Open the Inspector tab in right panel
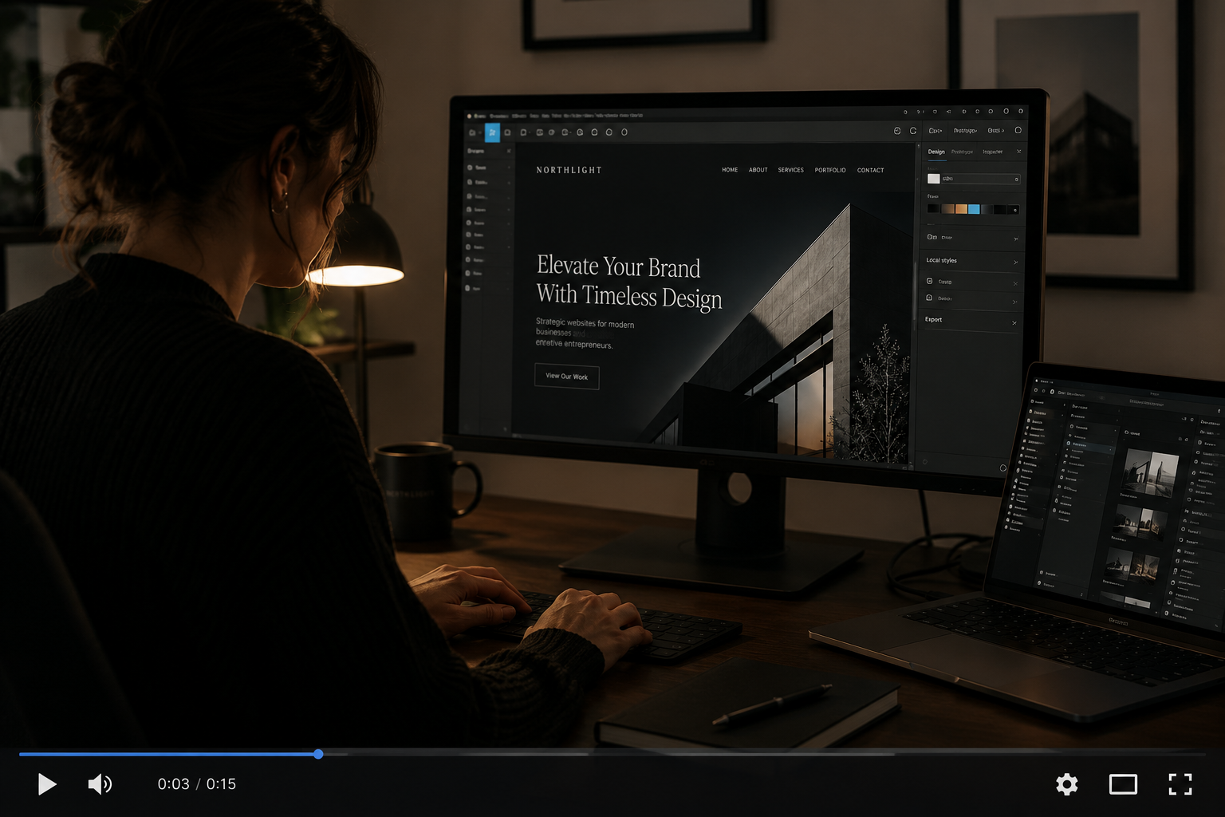This screenshot has height=817, width=1225. click(x=993, y=152)
